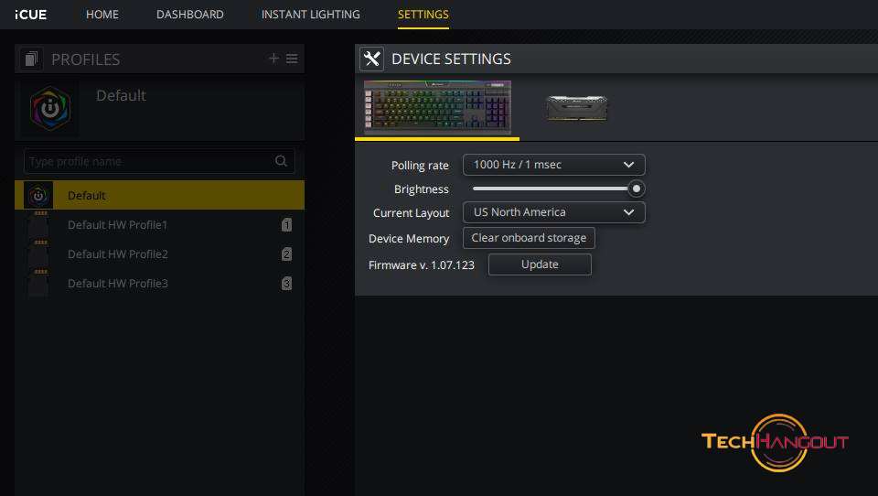Click the Brightness slider handle
Screen dimensions: 878x496
(x=637, y=189)
